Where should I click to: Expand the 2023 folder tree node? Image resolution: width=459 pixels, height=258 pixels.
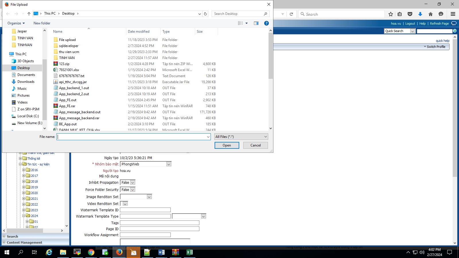24,210
